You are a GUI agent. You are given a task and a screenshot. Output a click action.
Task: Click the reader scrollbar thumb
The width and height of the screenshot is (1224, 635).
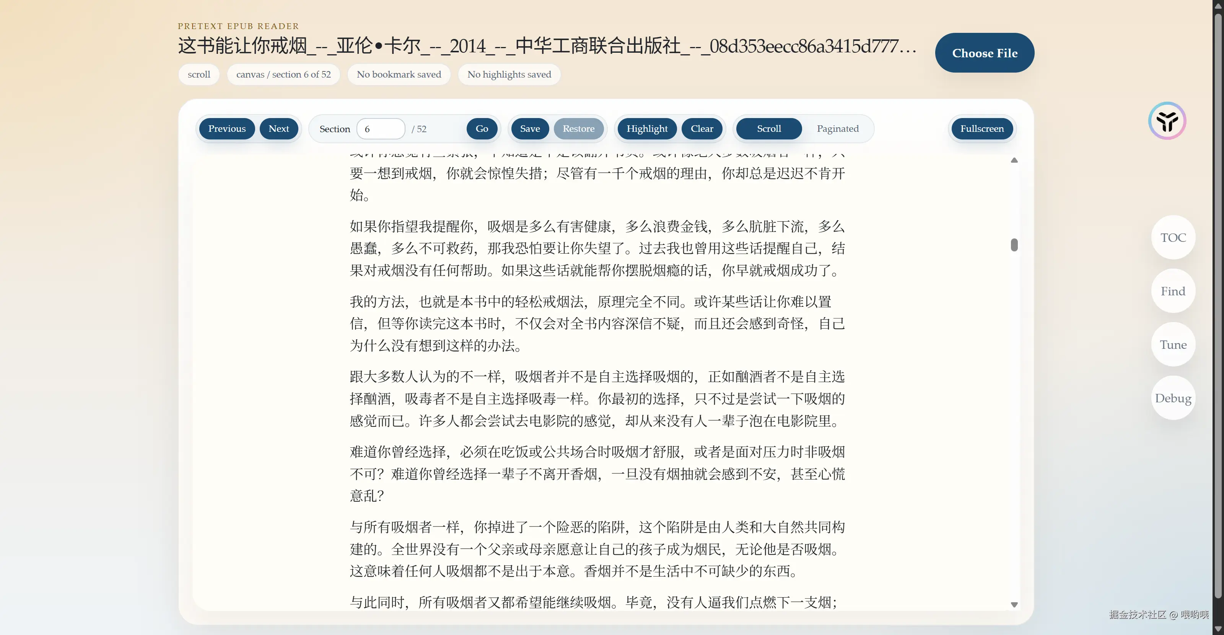point(1014,244)
